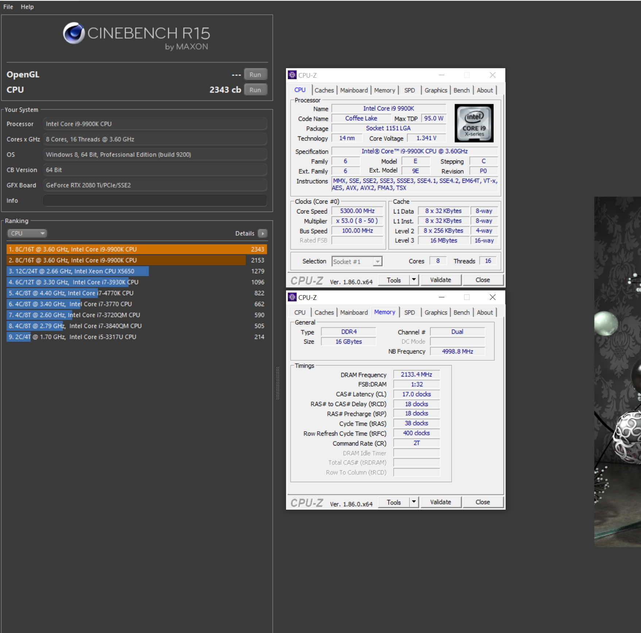The width and height of the screenshot is (641, 633).
Task: Open SPD tab in upper CPU-Z
Action: pyautogui.click(x=409, y=90)
